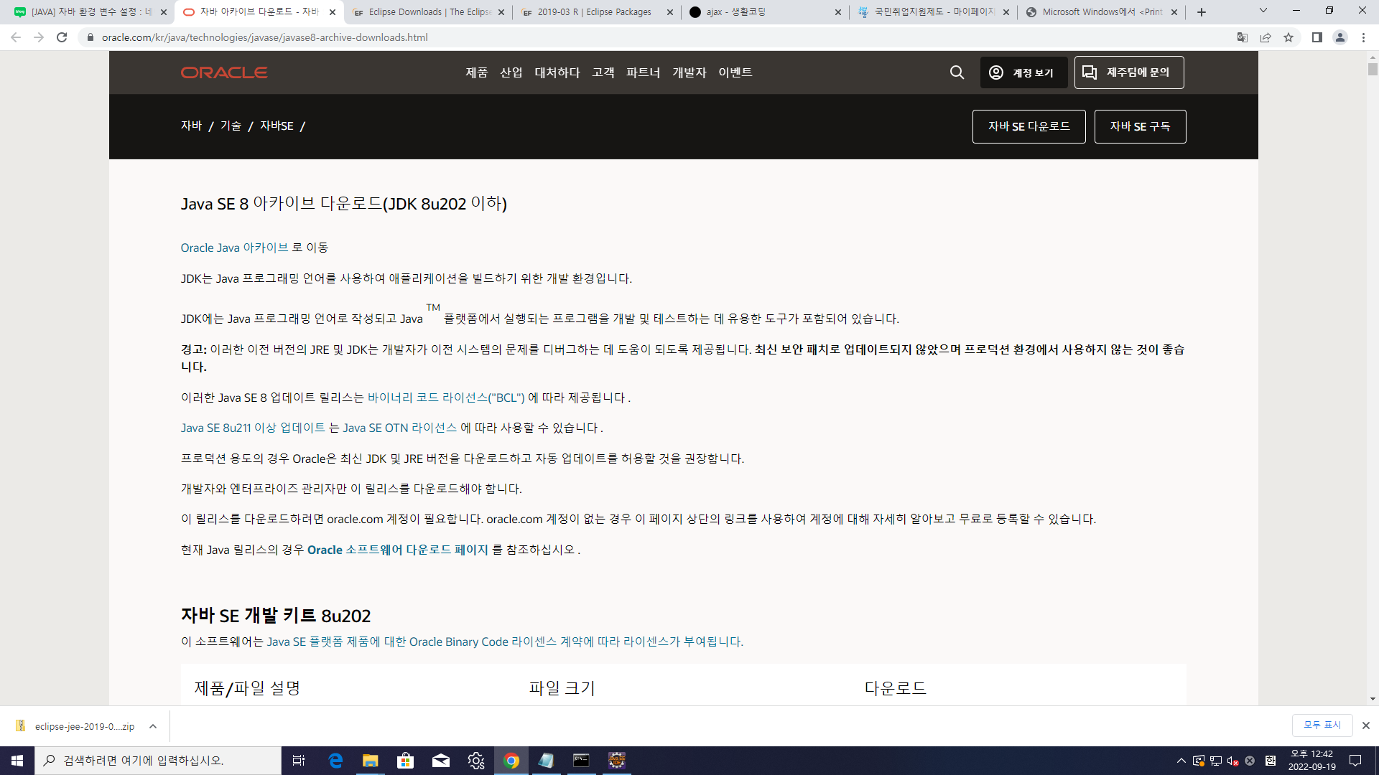
Task: Close the downloads bar
Action: (1365, 725)
